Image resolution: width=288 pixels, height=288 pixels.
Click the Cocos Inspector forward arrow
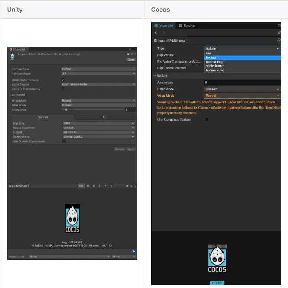click(164, 33)
